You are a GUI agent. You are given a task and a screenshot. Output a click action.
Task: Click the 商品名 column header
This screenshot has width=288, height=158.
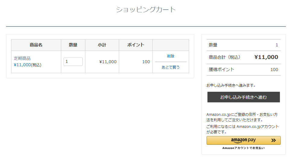point(36,45)
